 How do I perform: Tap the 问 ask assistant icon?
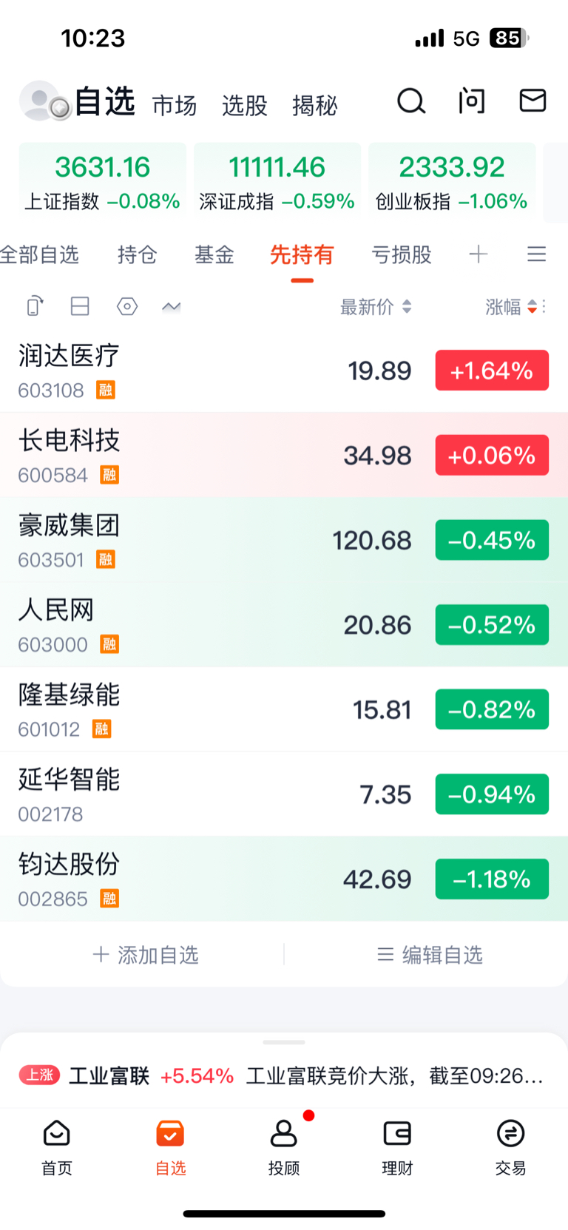[x=471, y=101]
